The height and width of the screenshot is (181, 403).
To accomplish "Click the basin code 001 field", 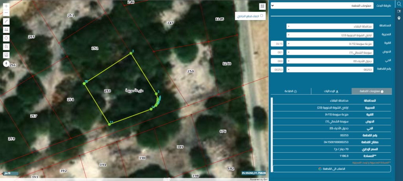I will tap(277, 52).
